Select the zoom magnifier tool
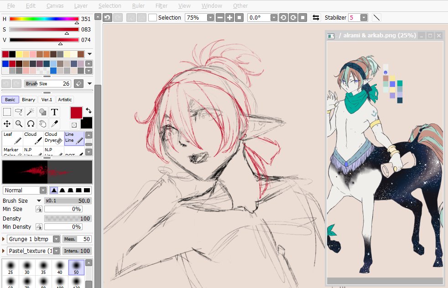The height and width of the screenshot is (288, 448). coord(19,123)
